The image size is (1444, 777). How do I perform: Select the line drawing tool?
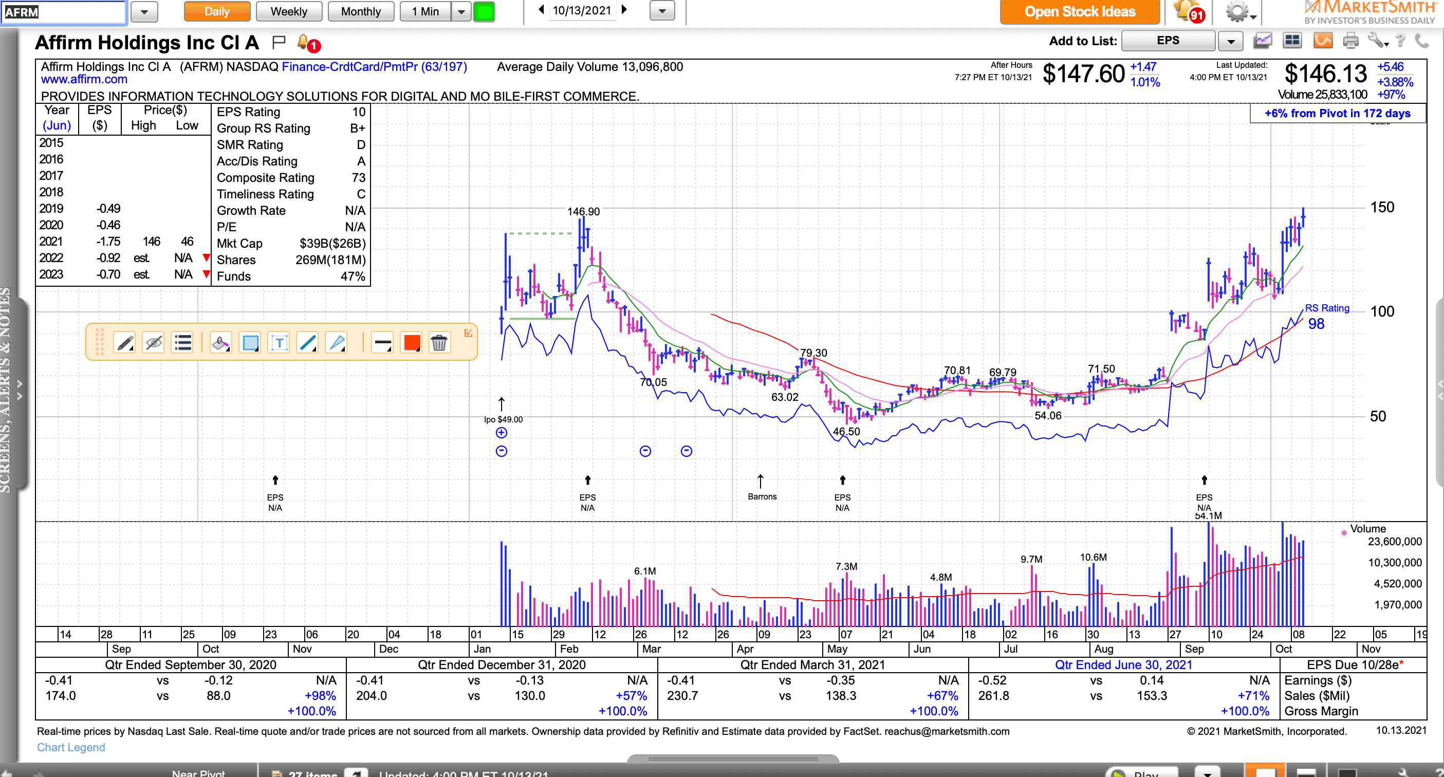pyautogui.click(x=308, y=342)
